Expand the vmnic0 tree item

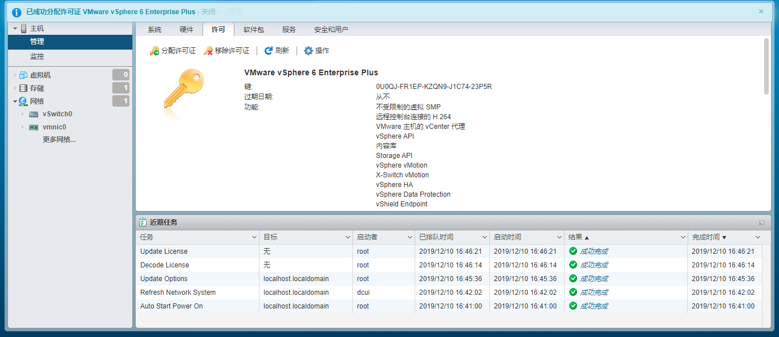click(x=23, y=127)
